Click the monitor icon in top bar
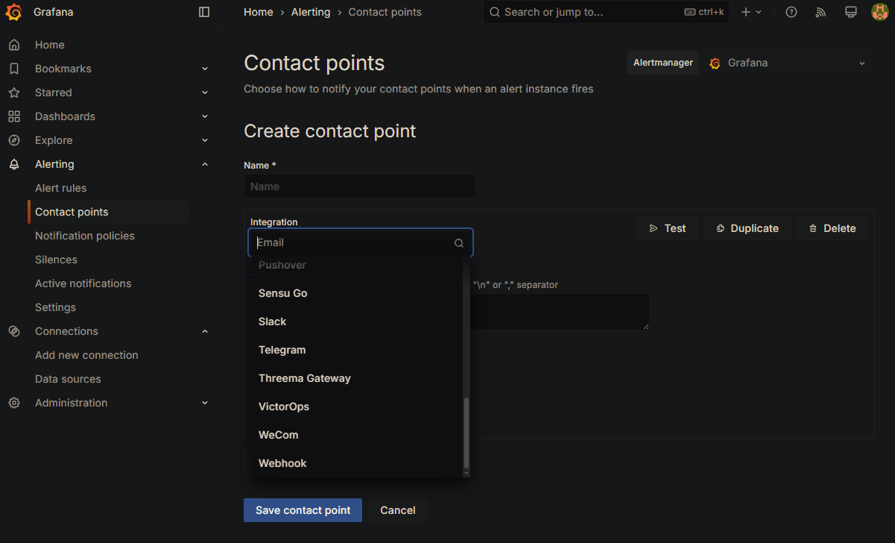895x543 pixels. point(850,12)
